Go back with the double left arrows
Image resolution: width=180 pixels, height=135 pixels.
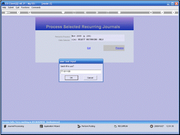point(85,12)
